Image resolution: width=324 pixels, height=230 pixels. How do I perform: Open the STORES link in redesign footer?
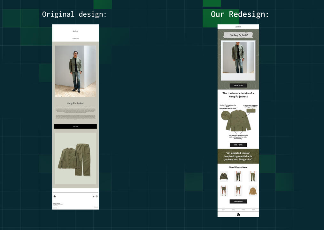243,210
